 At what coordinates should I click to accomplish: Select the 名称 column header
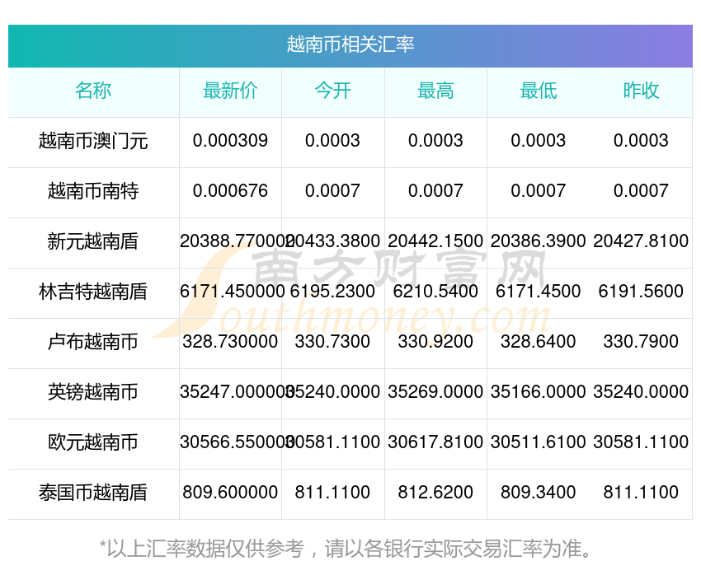tap(93, 91)
